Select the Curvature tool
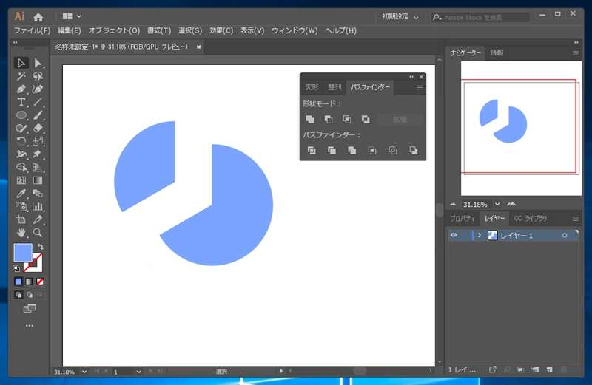Image resolution: width=592 pixels, height=385 pixels. pyautogui.click(x=38, y=89)
